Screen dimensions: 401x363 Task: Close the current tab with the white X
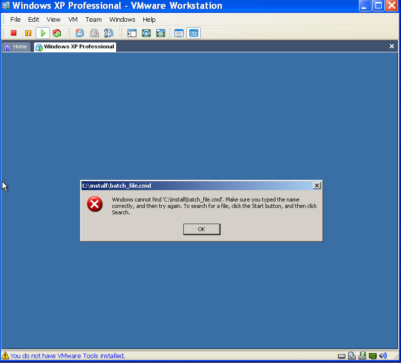392,46
